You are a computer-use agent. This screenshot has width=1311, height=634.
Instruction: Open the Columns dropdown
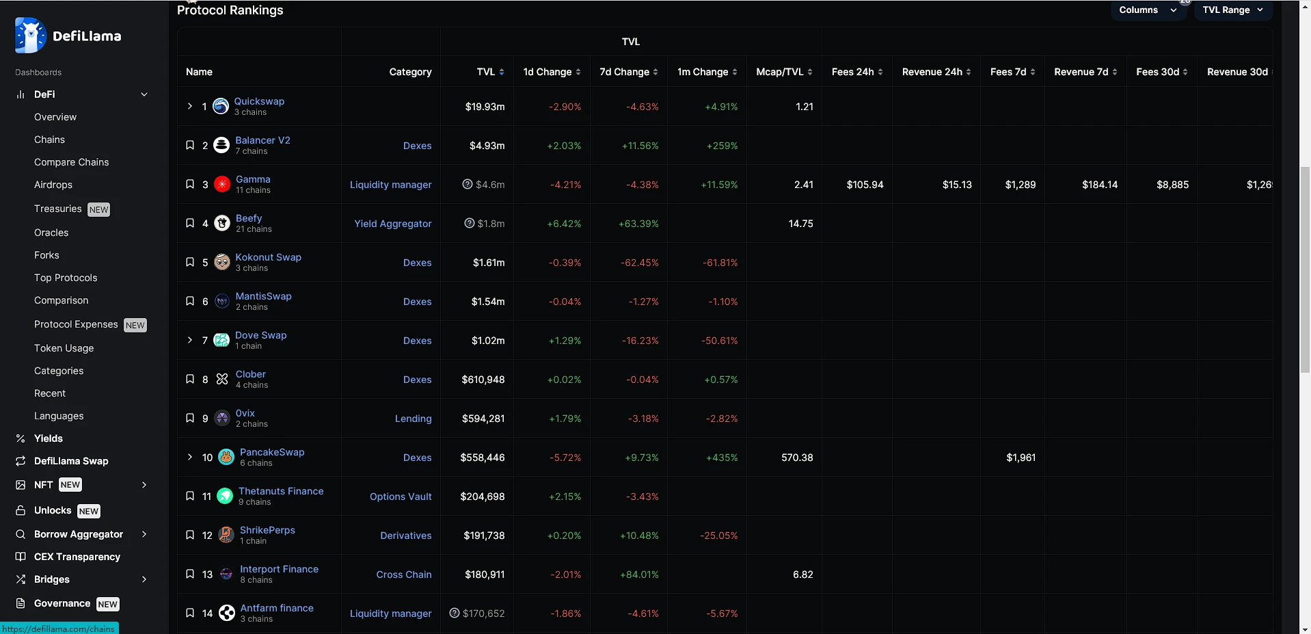[x=1148, y=10]
